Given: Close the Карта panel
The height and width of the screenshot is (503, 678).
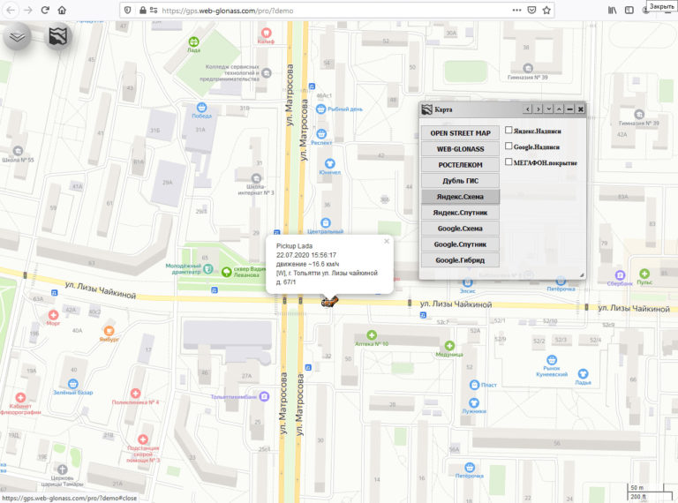Looking at the screenshot, I should pos(581,109).
